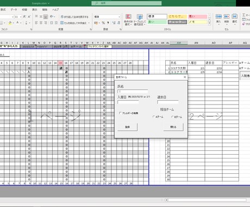
Task: Open the font size dropdown showing 11
Action: 21,17
